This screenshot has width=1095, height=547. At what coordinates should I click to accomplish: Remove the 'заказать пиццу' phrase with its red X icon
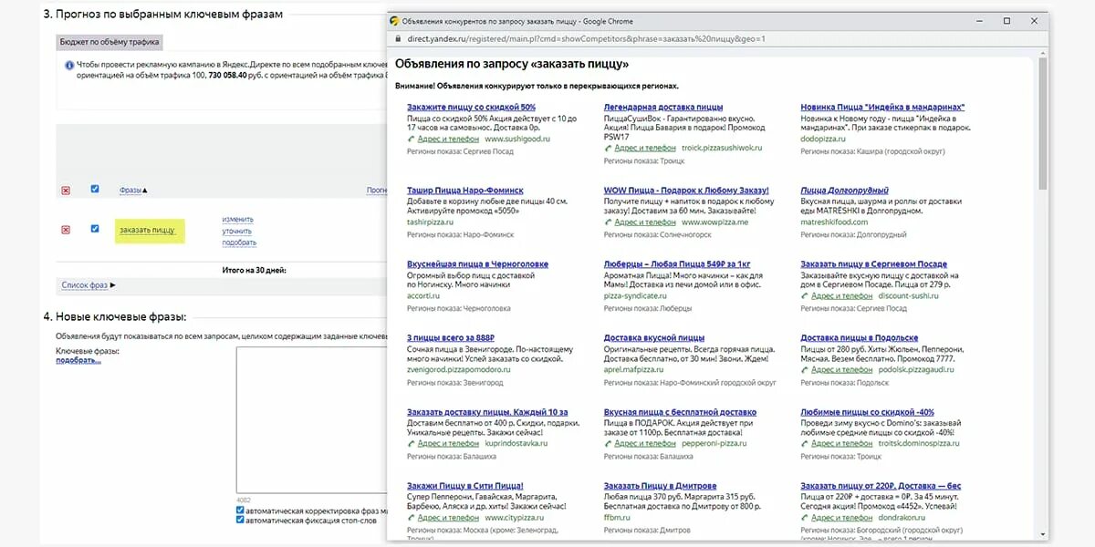(66, 230)
